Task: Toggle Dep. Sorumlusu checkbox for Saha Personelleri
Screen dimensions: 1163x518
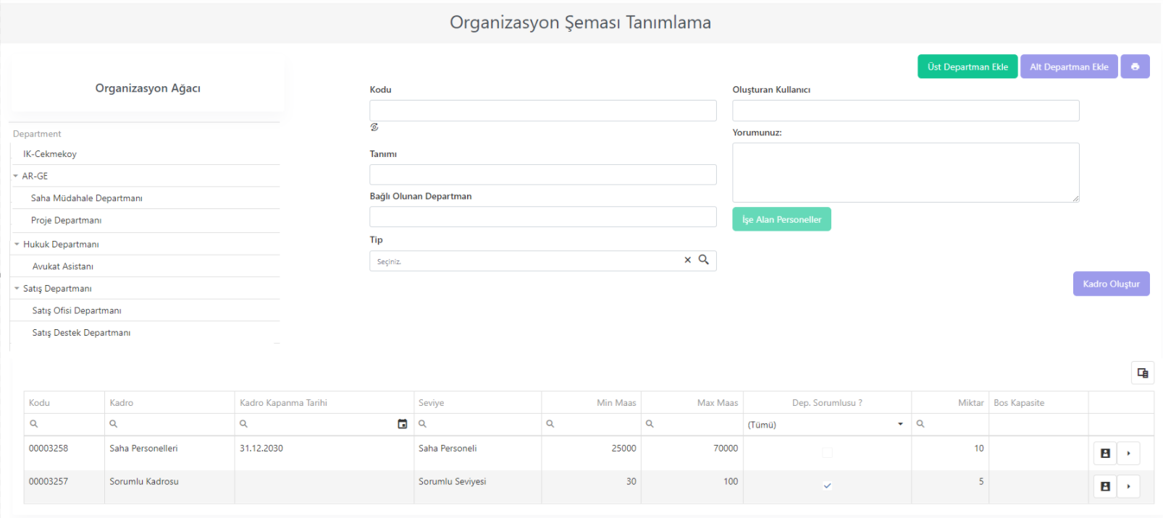Action: tap(827, 453)
